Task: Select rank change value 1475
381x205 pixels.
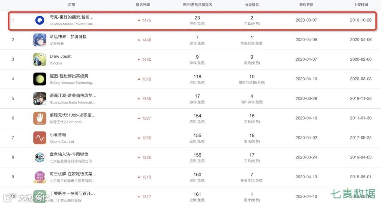Action: pyautogui.click(x=146, y=20)
